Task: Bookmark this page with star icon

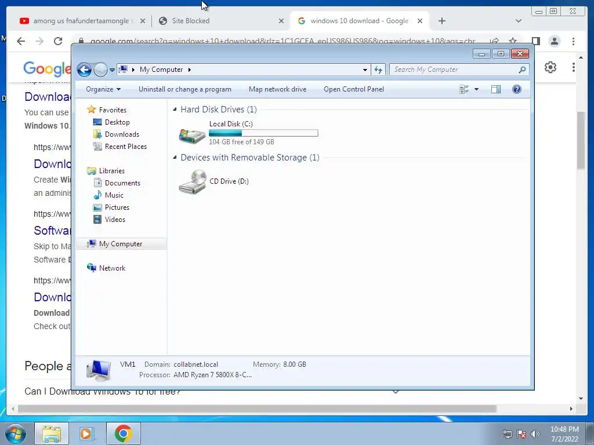Action: tap(513, 41)
